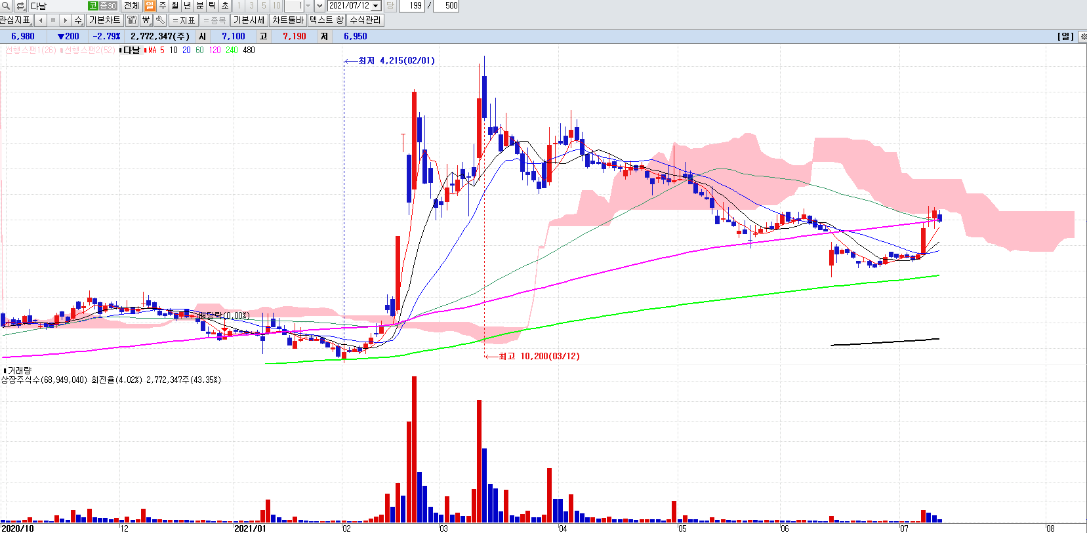Image resolution: width=1087 pixels, height=533 pixels.
Task: Expand the chevron dropdown beside interval
Action: pyautogui.click(x=320, y=5)
